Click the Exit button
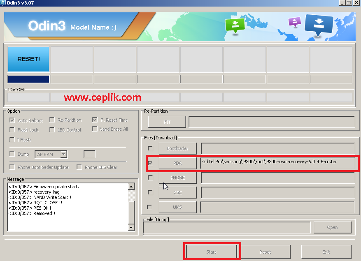 pos(326,252)
